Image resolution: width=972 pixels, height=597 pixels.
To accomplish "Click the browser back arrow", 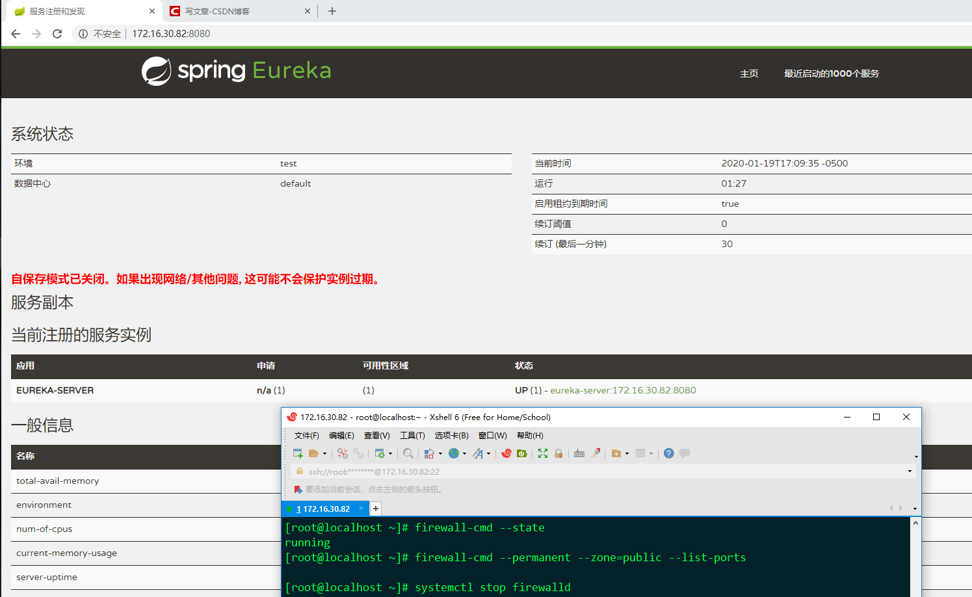I will [x=16, y=34].
